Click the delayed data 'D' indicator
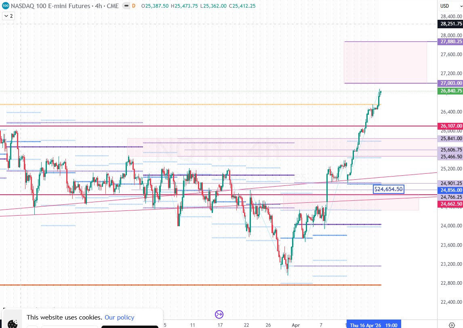This screenshot has height=328, width=463. (134, 6)
